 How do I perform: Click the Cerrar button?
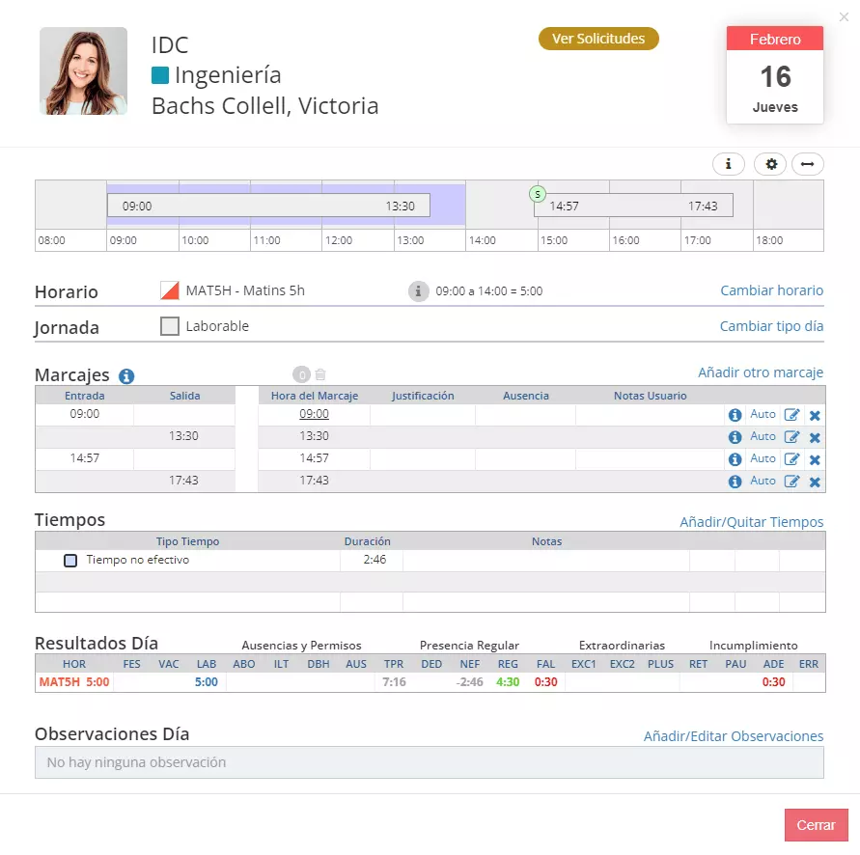pos(817,825)
